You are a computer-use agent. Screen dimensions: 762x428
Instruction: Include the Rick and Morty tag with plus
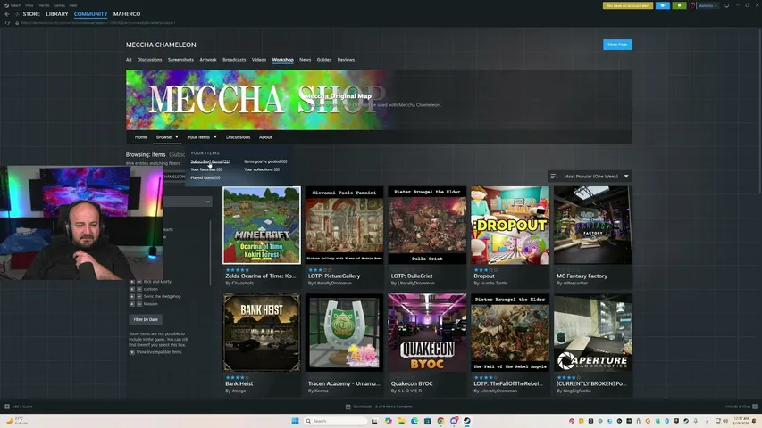[x=131, y=282]
